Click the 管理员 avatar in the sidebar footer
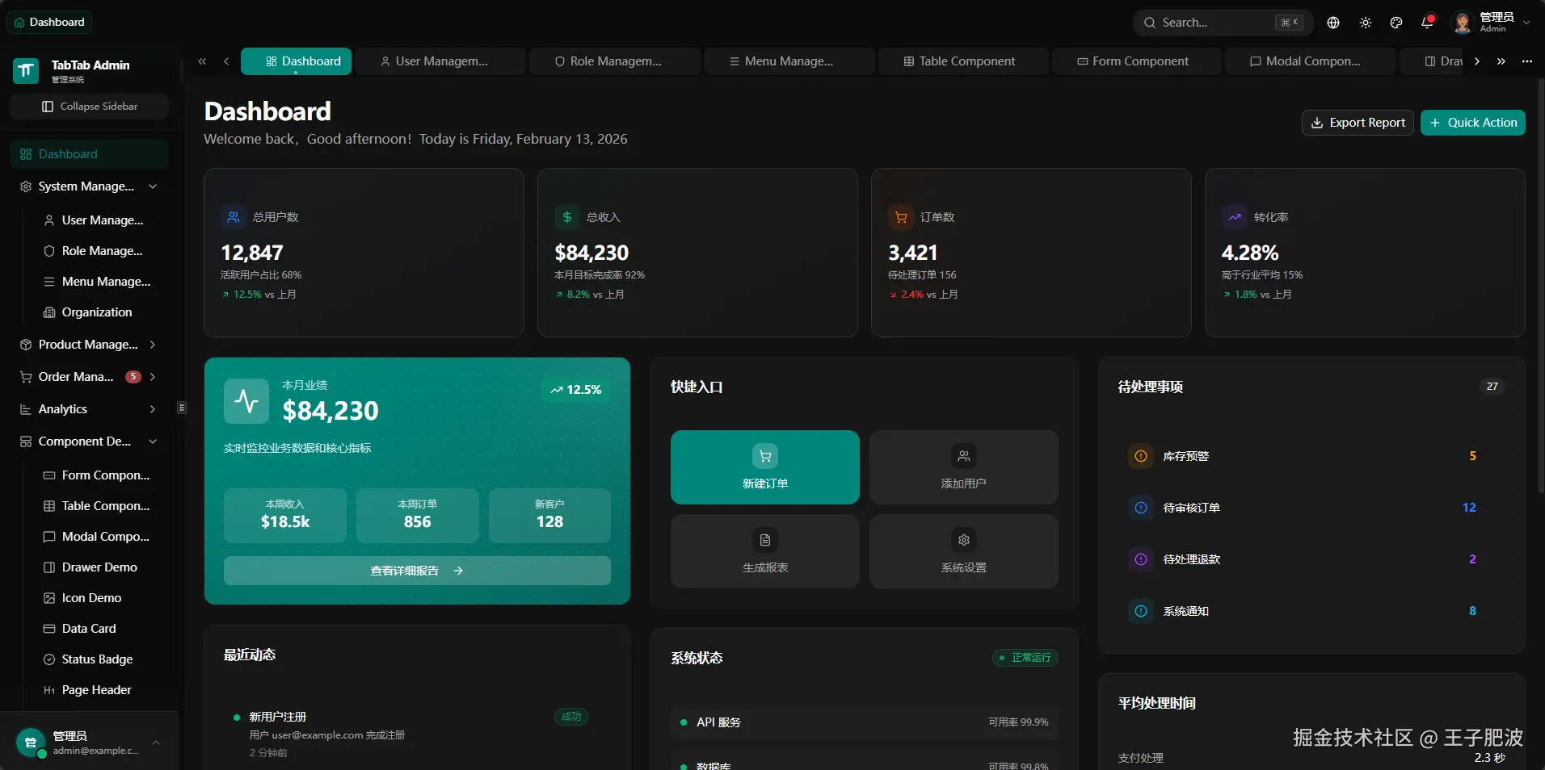This screenshot has width=1545, height=770. pos(31,743)
